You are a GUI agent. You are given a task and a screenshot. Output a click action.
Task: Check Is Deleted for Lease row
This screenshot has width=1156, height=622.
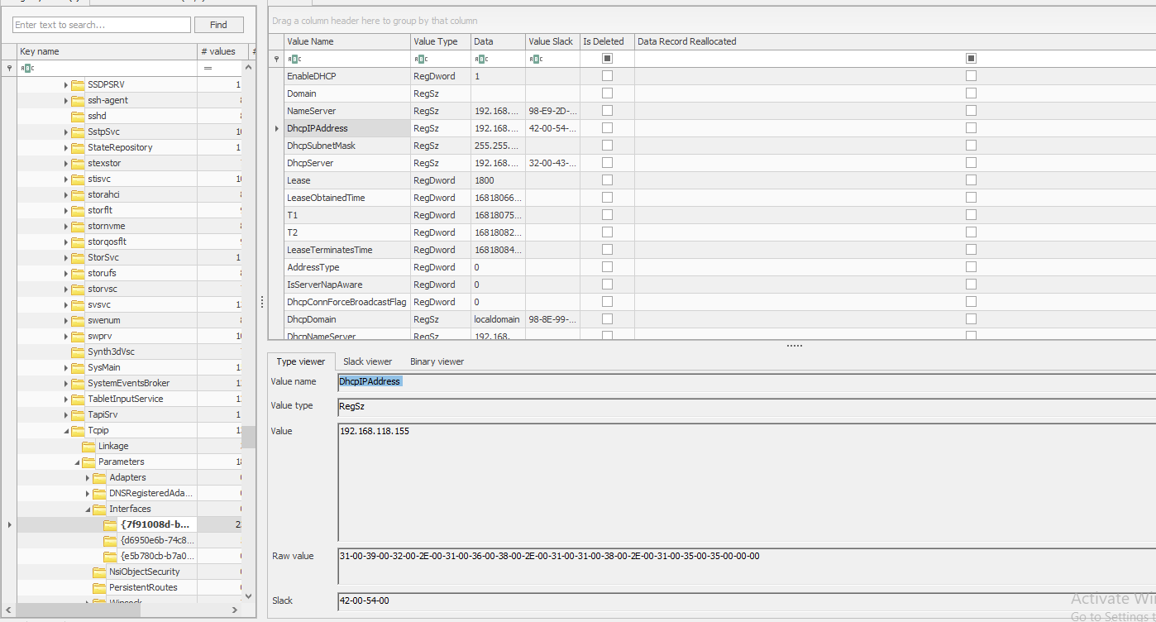click(607, 180)
